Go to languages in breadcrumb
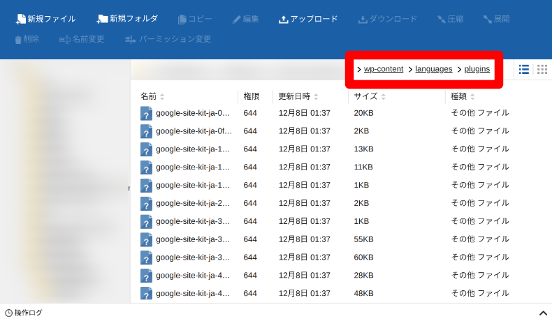Viewport: 552px width, 321px height. (x=434, y=69)
